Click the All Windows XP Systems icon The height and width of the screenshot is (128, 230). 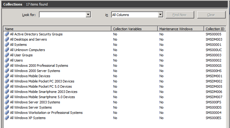[7, 118]
